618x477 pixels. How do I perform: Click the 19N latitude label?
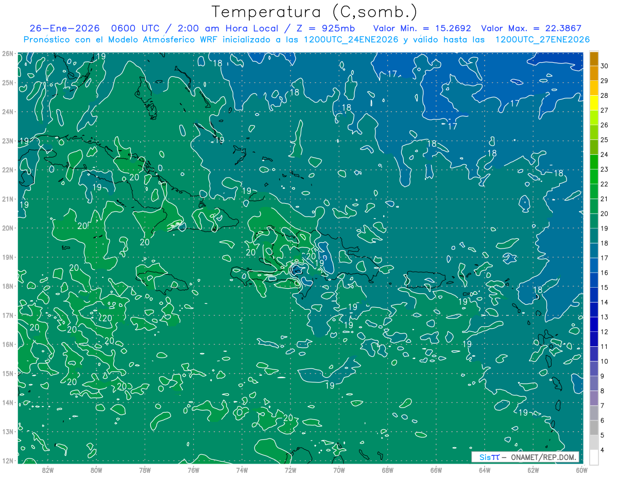tap(7, 257)
